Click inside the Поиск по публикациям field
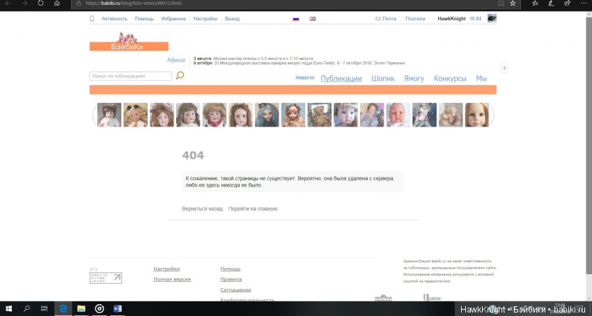592x316 pixels. point(130,76)
